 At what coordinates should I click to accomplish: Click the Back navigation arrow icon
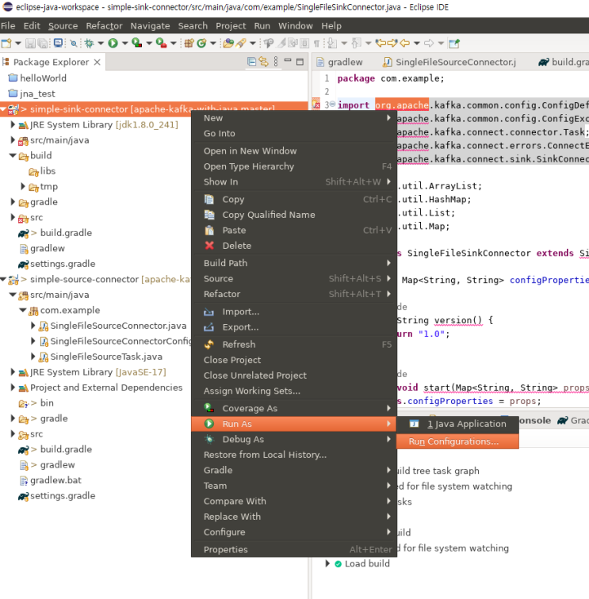(405, 43)
